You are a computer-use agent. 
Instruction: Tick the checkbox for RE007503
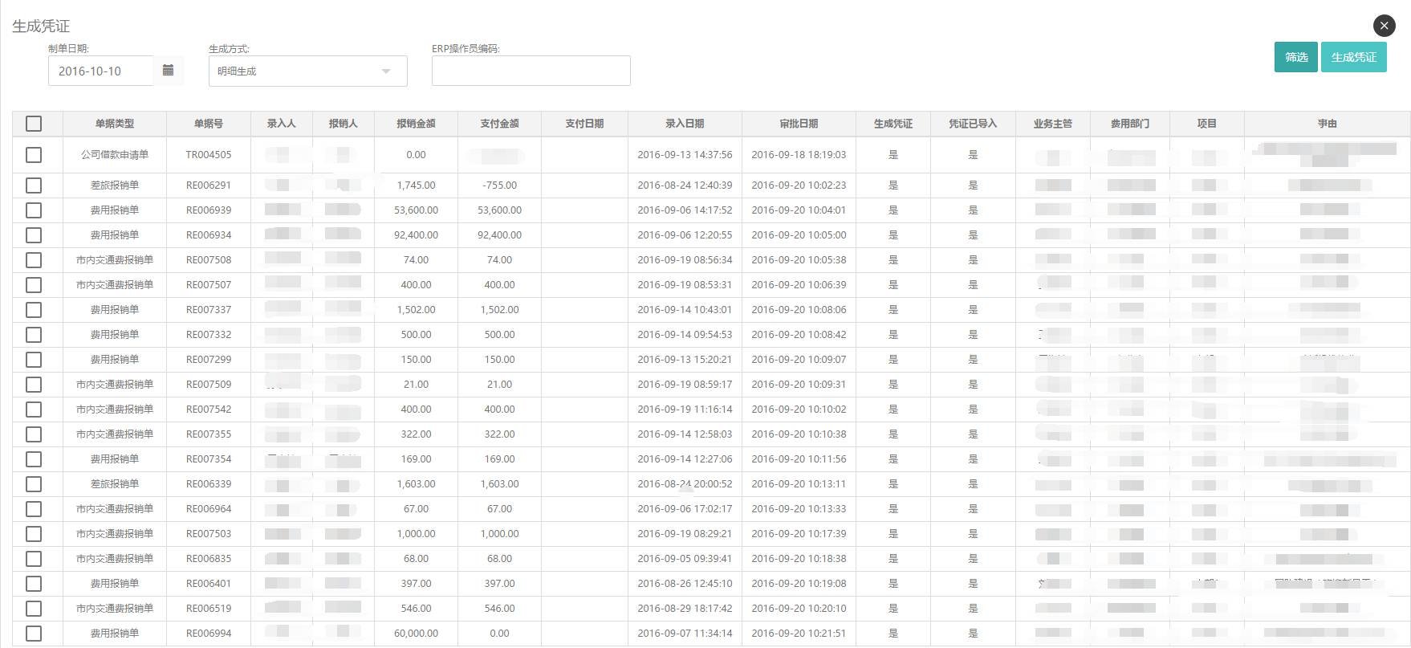(34, 534)
